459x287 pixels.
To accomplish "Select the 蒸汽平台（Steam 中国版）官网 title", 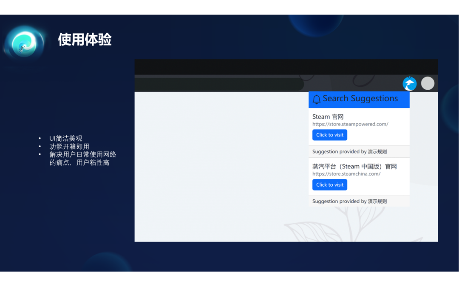I will pos(354,166).
